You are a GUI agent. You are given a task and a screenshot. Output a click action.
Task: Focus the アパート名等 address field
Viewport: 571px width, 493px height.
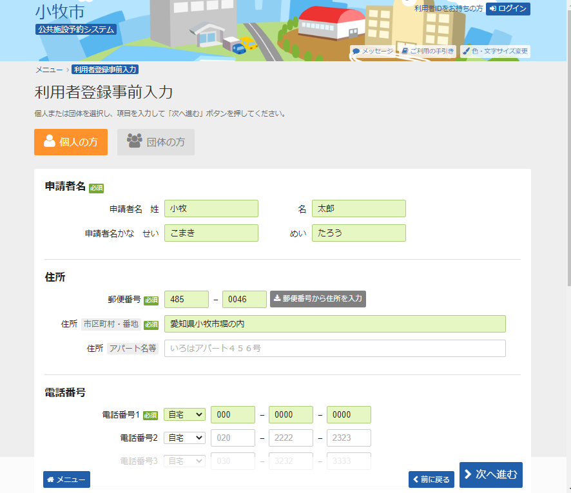point(334,349)
